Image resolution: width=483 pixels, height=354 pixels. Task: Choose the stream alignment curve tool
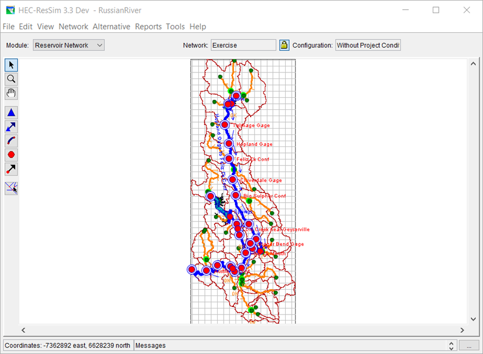11,141
